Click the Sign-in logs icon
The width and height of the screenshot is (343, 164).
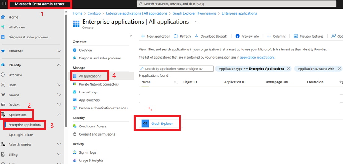tap(75, 152)
